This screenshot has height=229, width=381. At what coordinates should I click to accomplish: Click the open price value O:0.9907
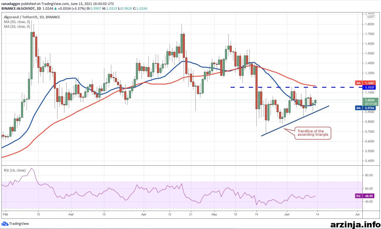(94, 8)
